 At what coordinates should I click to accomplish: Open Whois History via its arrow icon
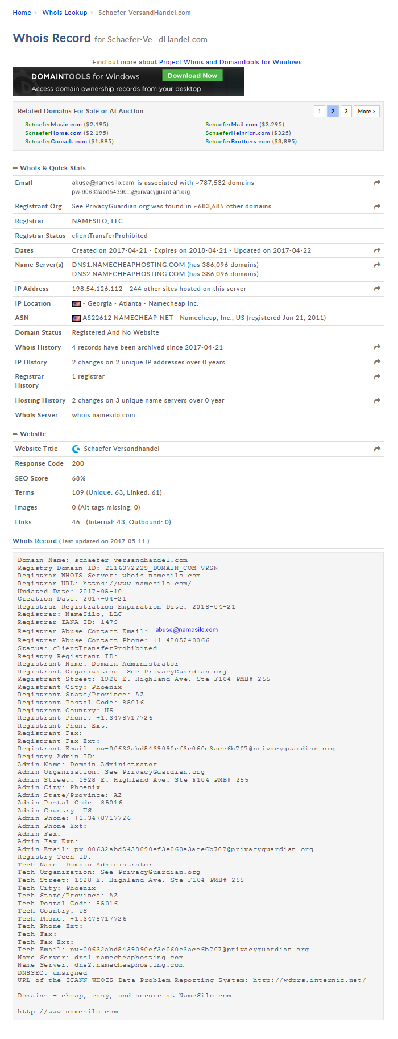pyautogui.click(x=377, y=347)
